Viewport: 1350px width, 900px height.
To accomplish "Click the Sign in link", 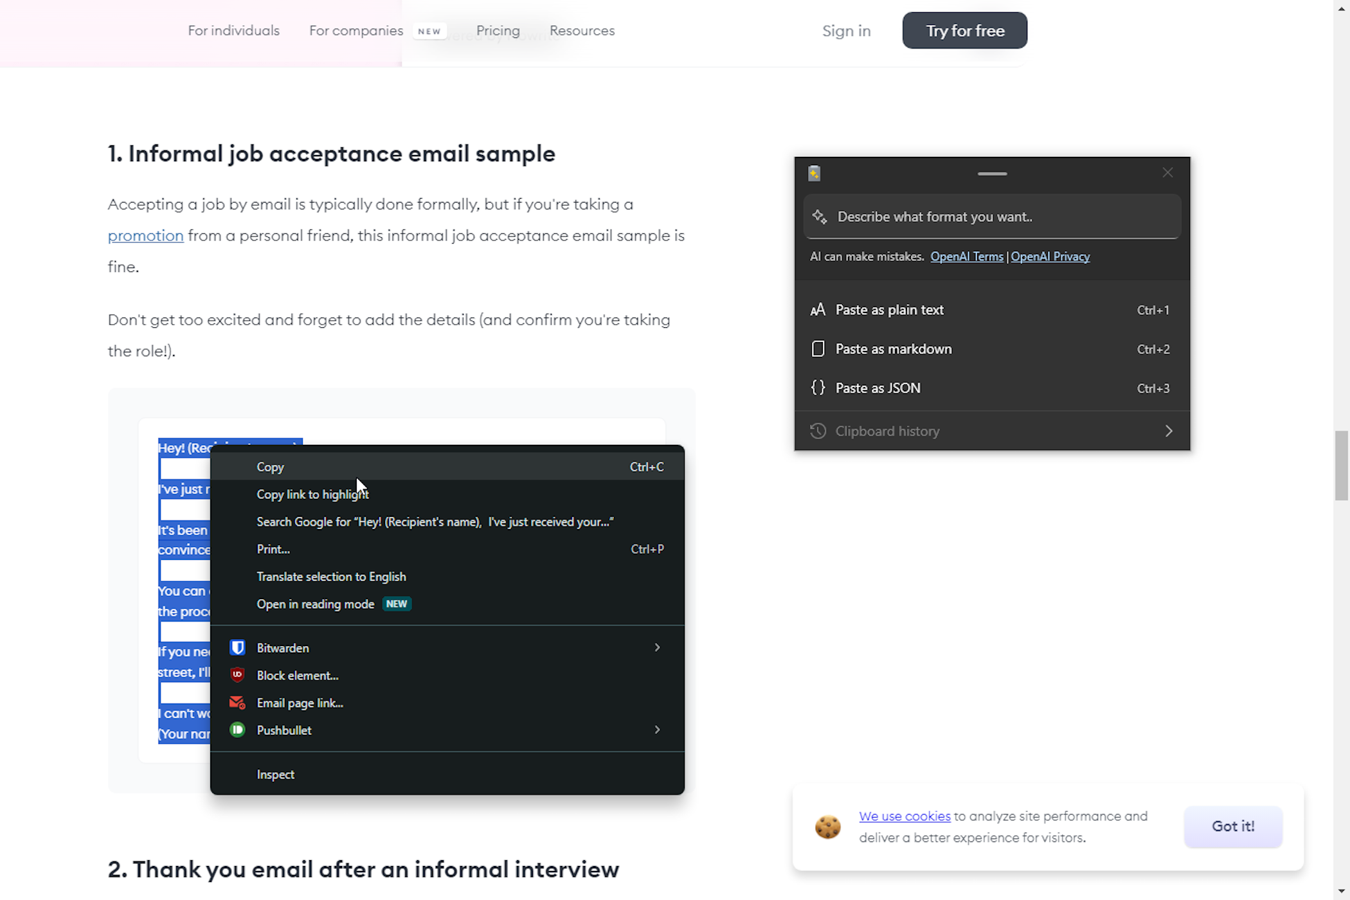I will point(846,31).
